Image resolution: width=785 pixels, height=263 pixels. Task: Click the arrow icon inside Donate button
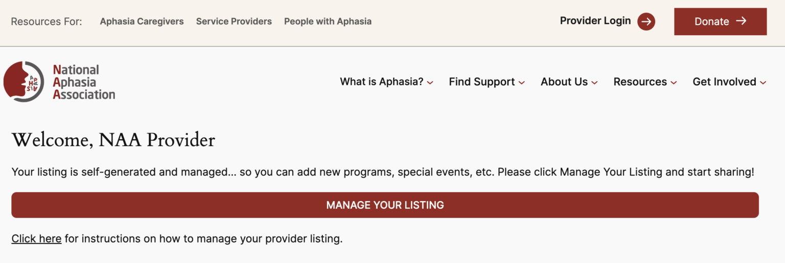pos(741,21)
